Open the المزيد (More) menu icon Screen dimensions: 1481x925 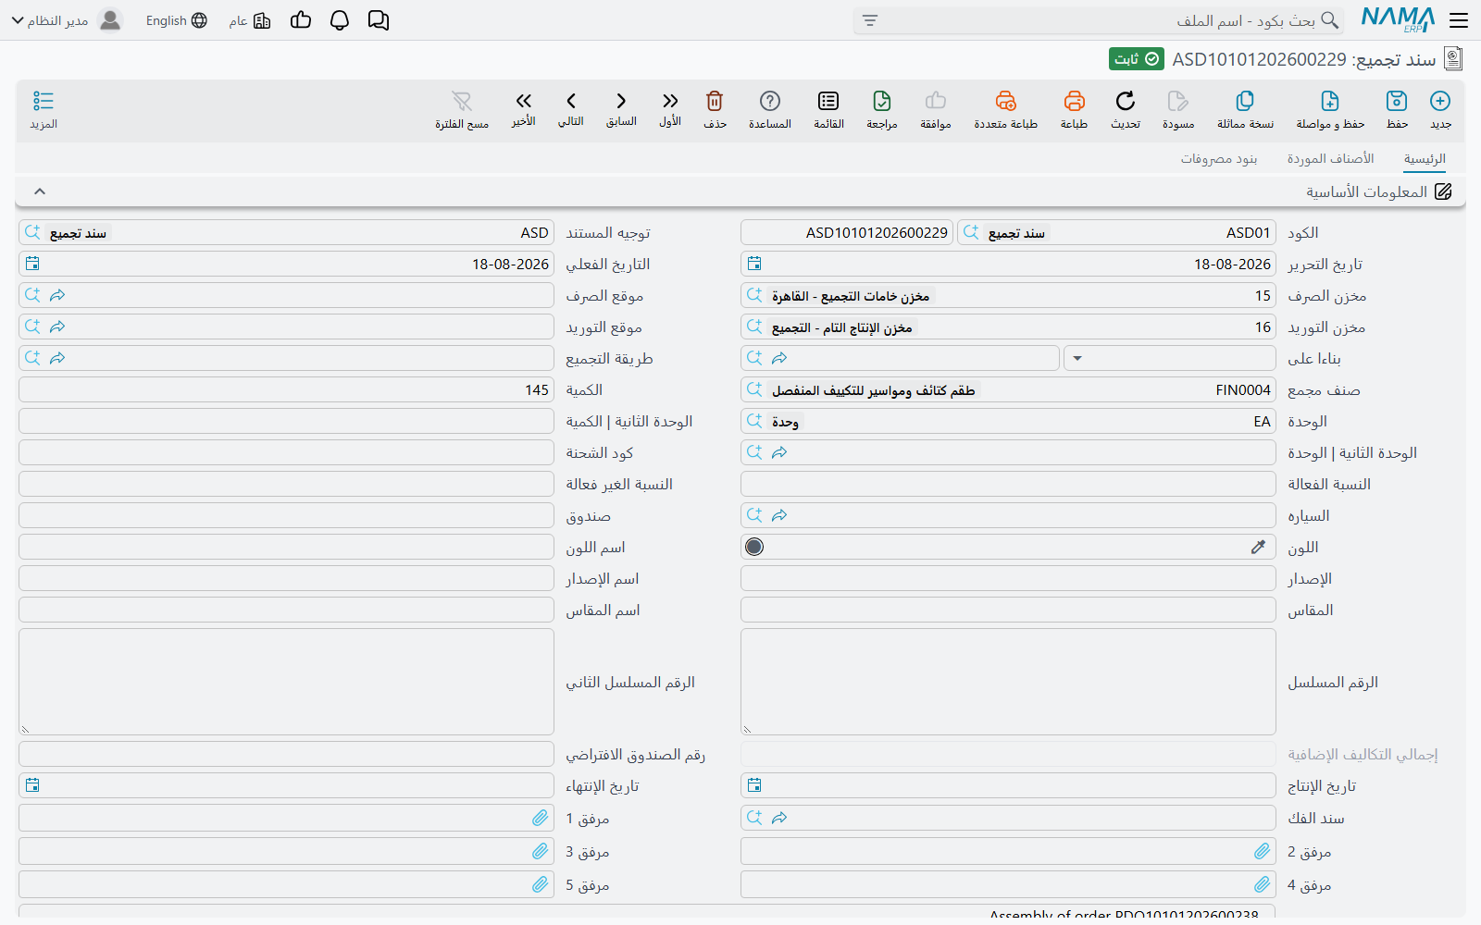(44, 101)
